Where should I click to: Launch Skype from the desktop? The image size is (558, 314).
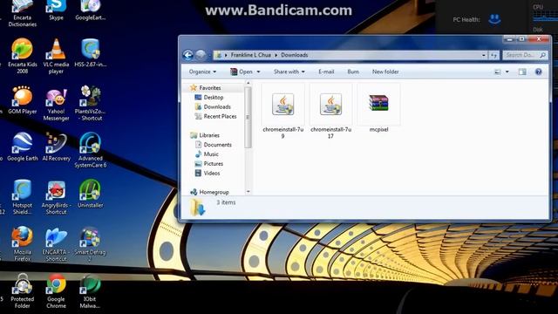[56, 10]
